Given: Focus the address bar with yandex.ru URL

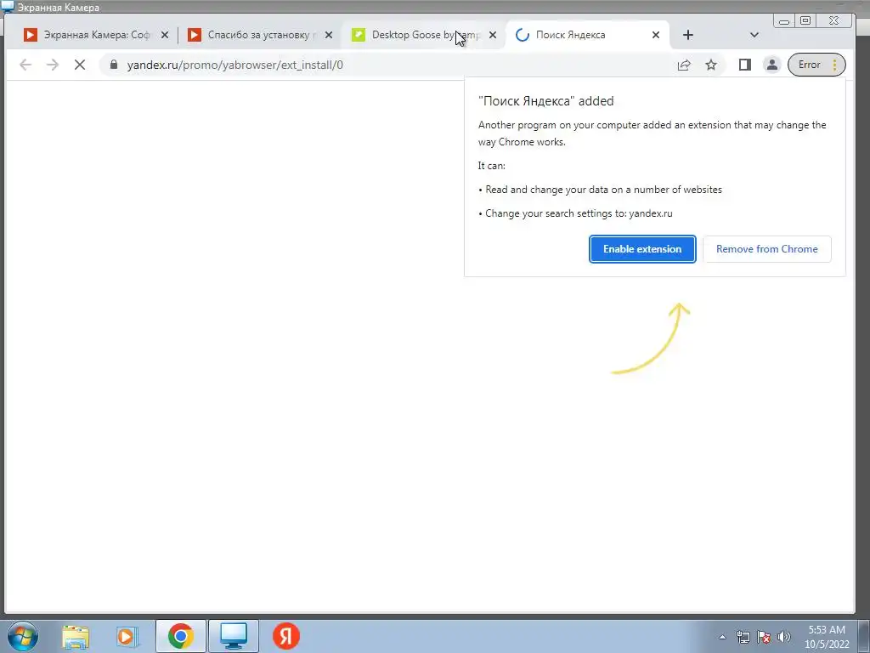Looking at the screenshot, I should (x=388, y=65).
